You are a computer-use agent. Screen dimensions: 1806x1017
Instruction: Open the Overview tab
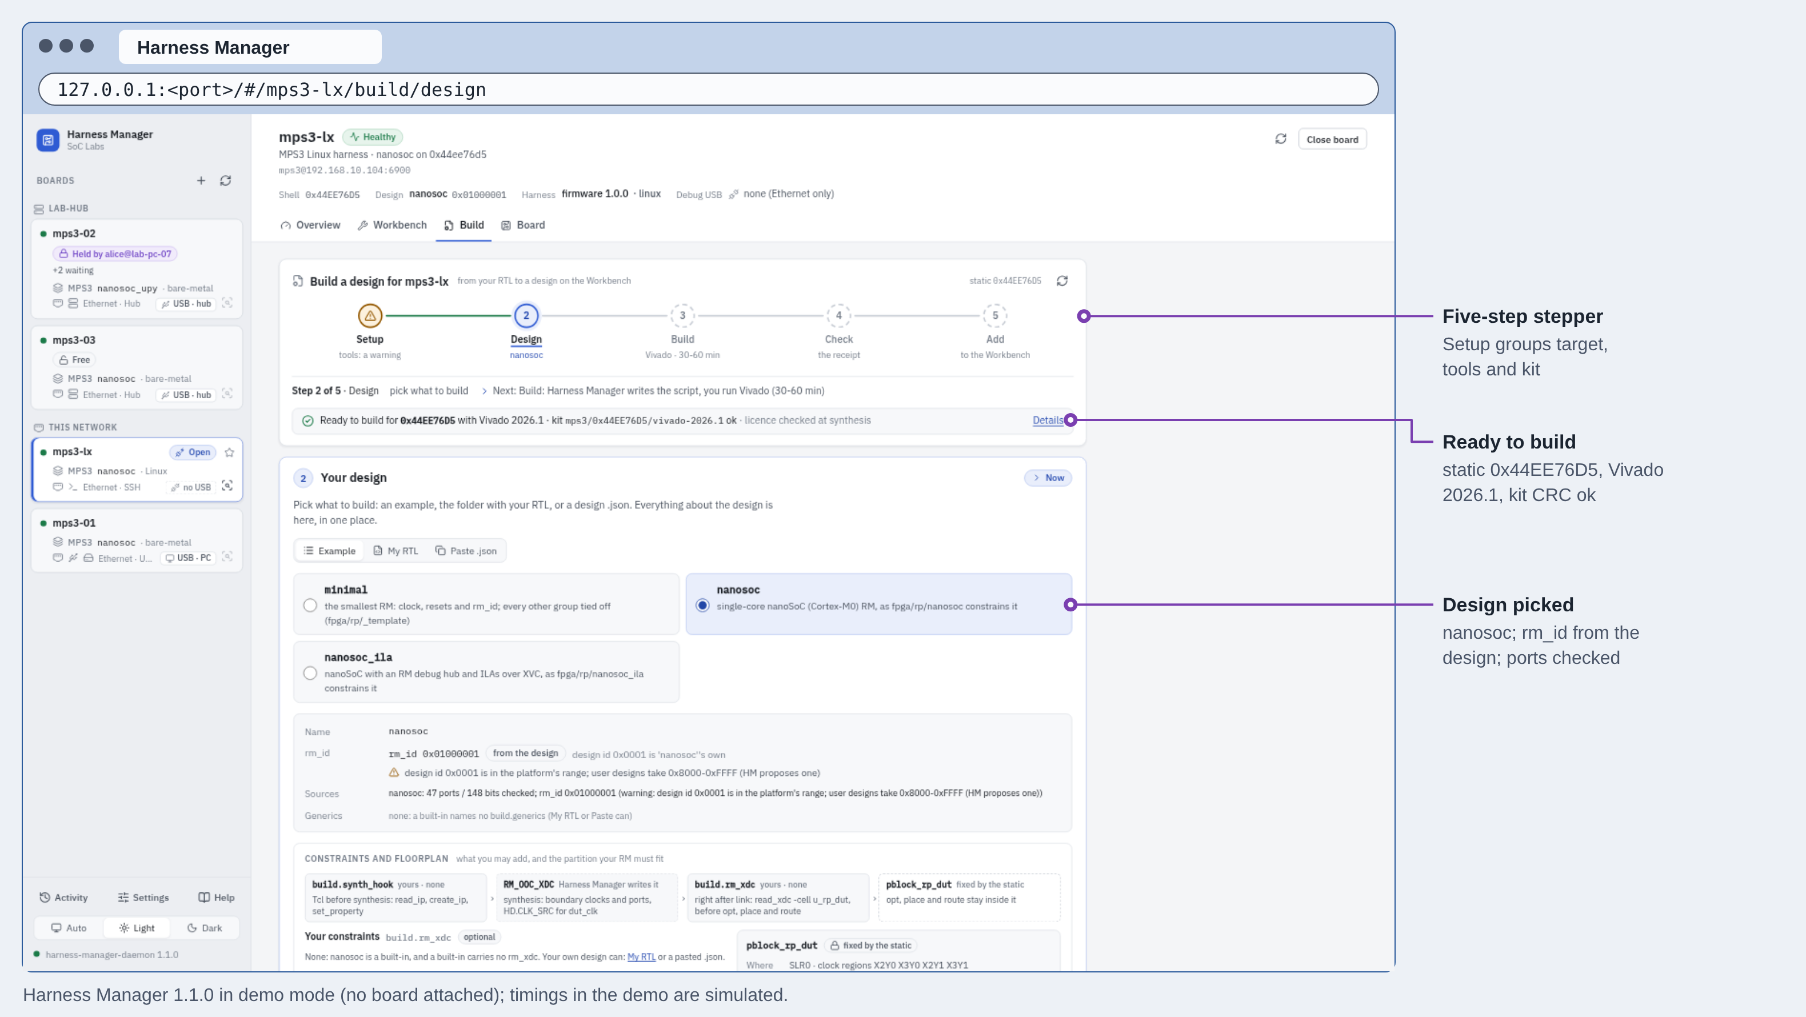(310, 226)
